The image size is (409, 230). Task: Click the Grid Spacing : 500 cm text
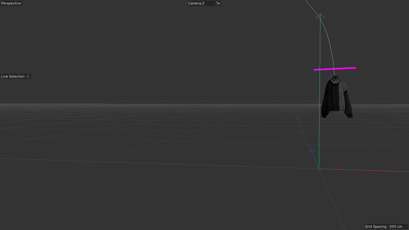(383, 226)
